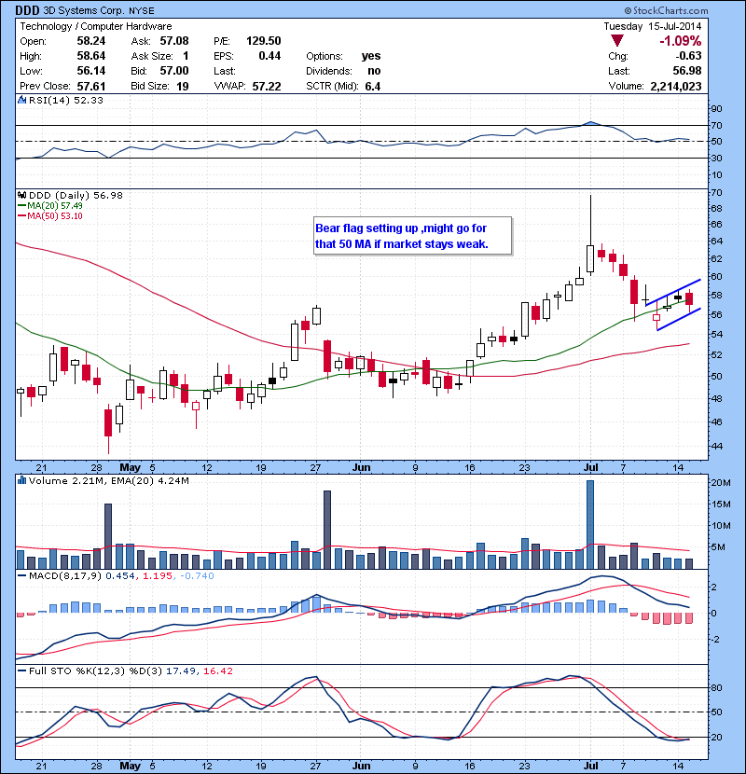The height and width of the screenshot is (774, 746).
Task: Click the -1.09% percent change value
Action: point(681,41)
